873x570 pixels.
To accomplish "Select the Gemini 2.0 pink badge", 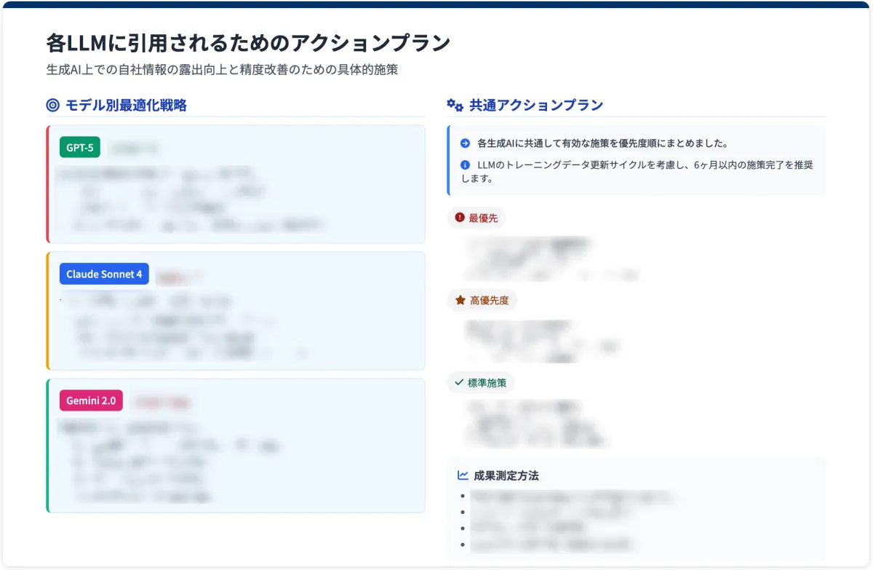I will (x=91, y=400).
